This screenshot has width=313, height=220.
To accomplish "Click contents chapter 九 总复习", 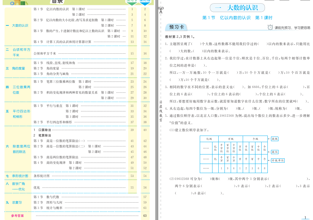I will [x=14, y=202].
